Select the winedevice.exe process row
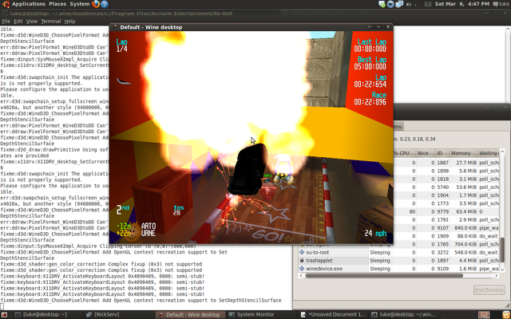The image size is (511, 319). point(398,269)
